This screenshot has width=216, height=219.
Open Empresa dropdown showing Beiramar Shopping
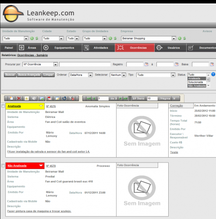click(x=149, y=39)
